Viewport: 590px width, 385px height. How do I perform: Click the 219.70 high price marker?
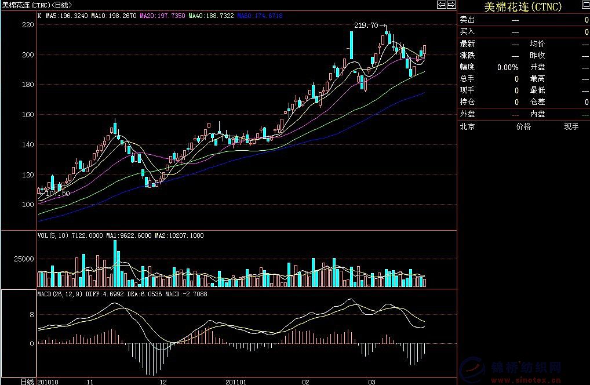click(x=366, y=26)
